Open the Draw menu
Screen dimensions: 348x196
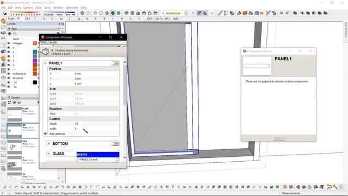39,8
